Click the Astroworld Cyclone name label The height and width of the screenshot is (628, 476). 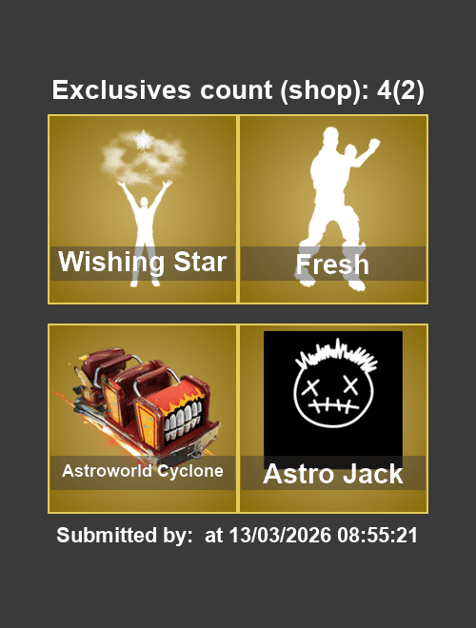[143, 471]
